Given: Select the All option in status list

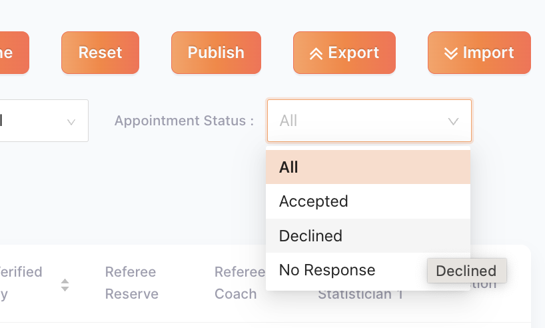Looking at the screenshot, I should click(368, 167).
